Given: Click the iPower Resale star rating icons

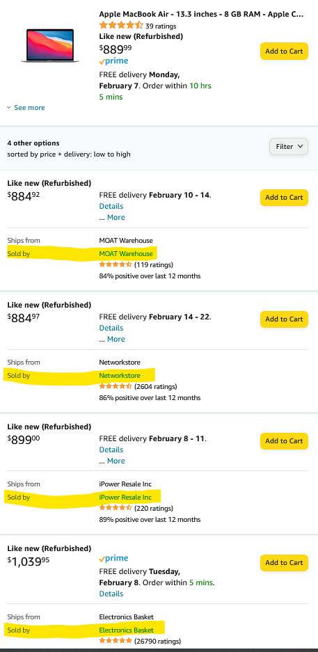Looking at the screenshot, I should (116, 508).
